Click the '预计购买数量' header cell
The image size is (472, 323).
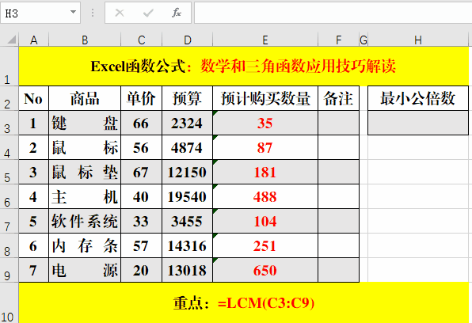(x=265, y=98)
